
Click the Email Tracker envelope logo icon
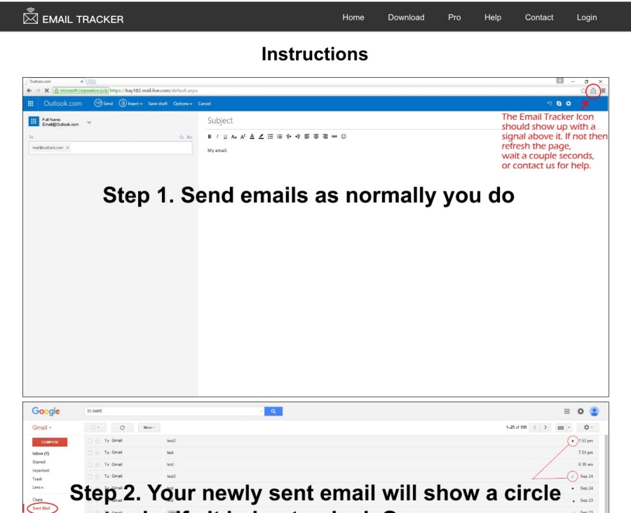[30, 17]
